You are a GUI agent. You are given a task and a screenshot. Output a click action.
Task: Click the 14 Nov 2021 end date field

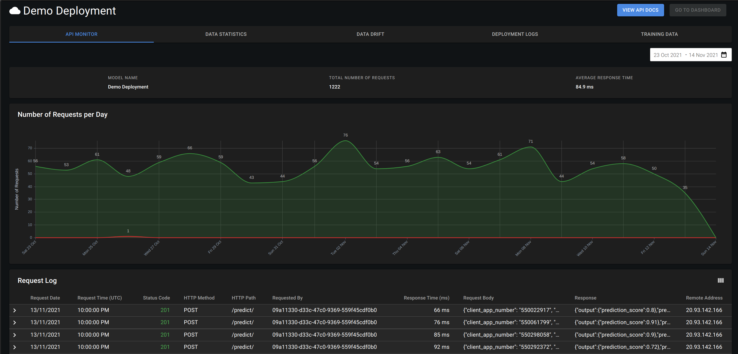[x=703, y=55]
